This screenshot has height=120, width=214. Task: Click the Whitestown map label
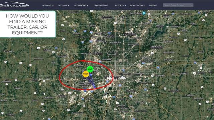[74, 12]
